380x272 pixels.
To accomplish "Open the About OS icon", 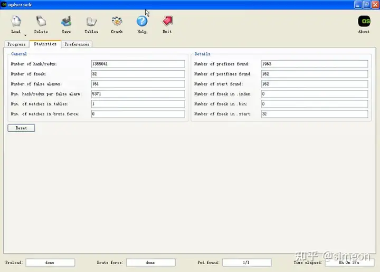I will coord(364,22).
